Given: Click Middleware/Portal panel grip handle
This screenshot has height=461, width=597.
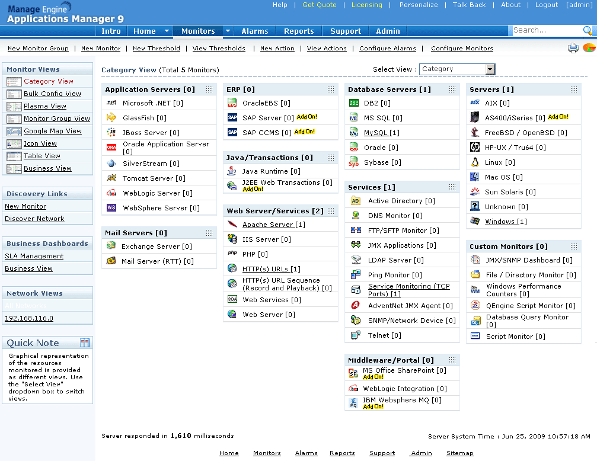Looking at the screenshot, I should click(x=452, y=360).
